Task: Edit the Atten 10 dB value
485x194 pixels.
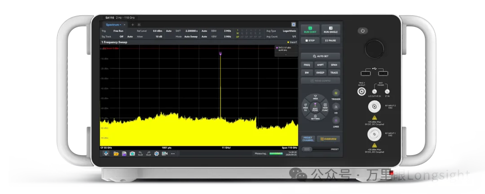Action: pyautogui.click(x=159, y=37)
